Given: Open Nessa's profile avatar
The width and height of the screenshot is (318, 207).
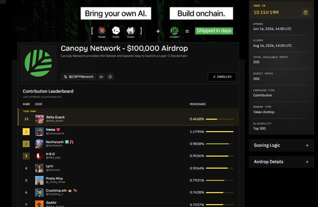Looking at the screenshot, I should click(x=39, y=131).
